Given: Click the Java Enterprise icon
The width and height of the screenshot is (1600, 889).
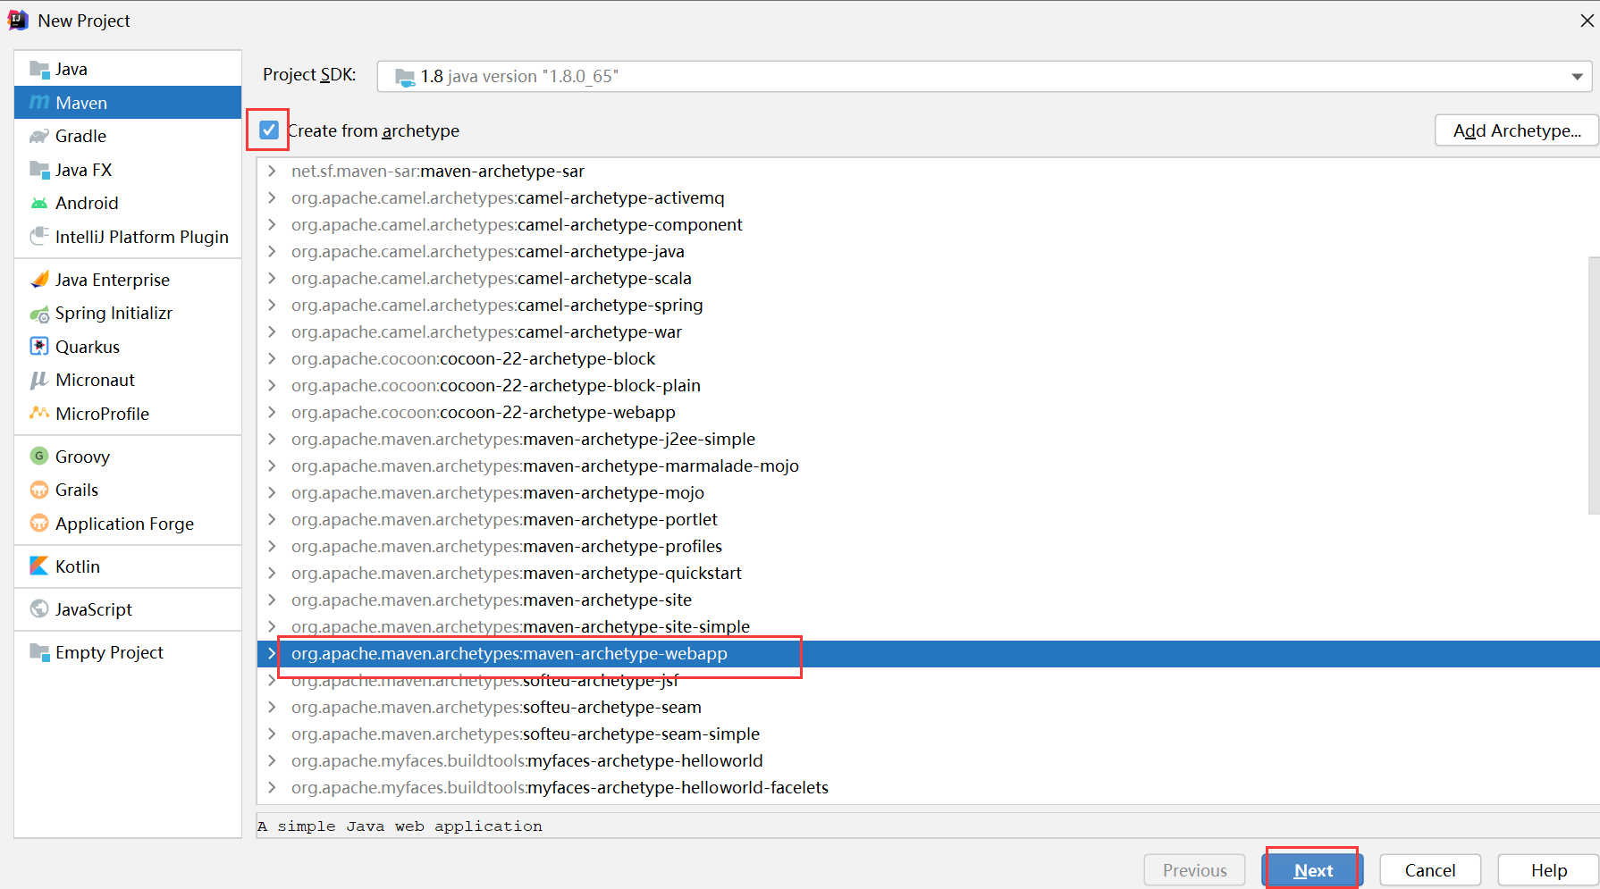Looking at the screenshot, I should click(39, 280).
